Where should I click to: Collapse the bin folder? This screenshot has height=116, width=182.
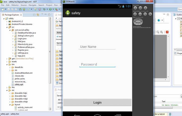[x=7, y=64]
